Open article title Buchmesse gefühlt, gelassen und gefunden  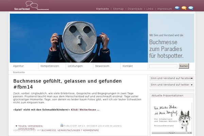67,84
